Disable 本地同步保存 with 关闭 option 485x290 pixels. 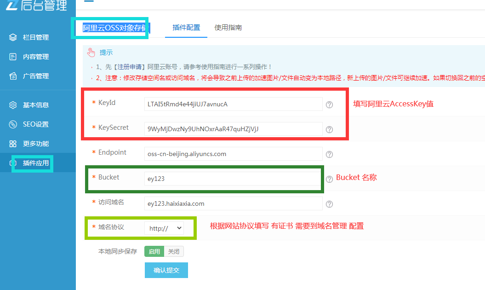(x=174, y=251)
